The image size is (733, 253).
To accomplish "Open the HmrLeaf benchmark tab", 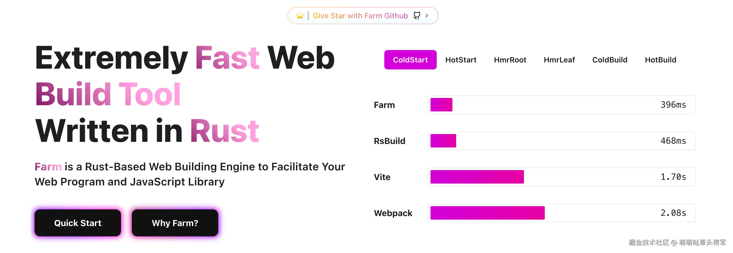I will 559,60.
